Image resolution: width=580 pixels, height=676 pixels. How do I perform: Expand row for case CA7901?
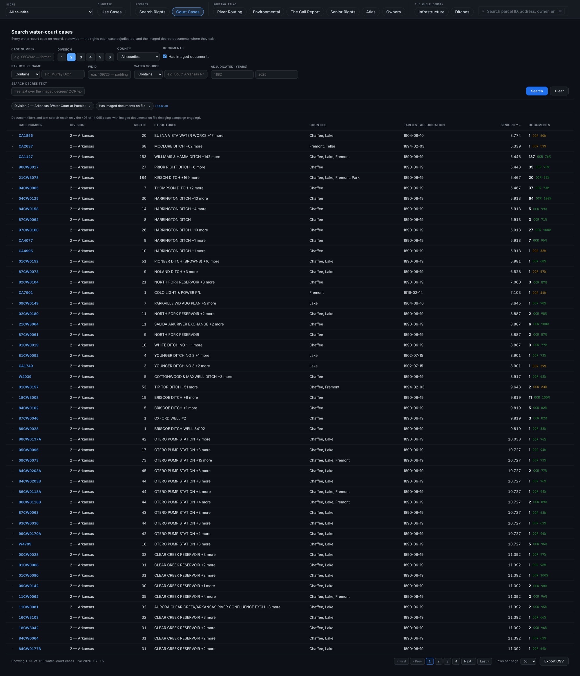12,293
